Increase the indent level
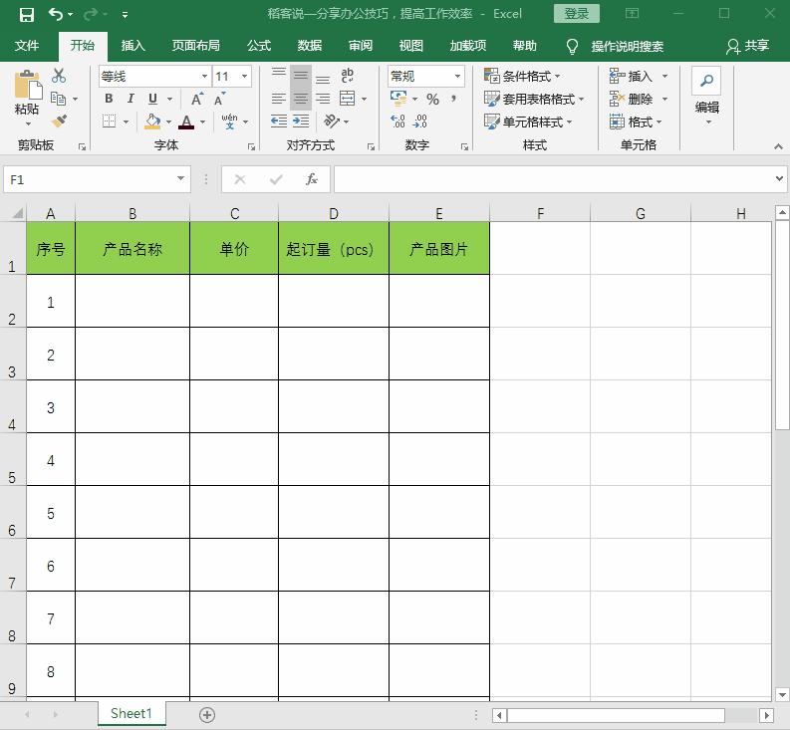Screen dimensions: 790x730 click(301, 121)
